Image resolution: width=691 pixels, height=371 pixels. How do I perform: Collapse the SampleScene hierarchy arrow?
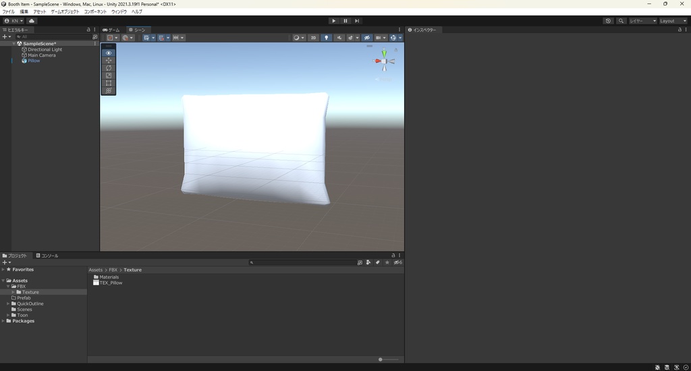pyautogui.click(x=13, y=44)
